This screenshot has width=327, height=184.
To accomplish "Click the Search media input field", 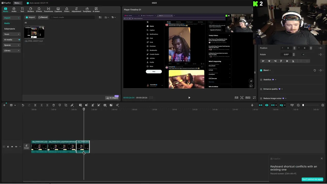I will 72,17.
